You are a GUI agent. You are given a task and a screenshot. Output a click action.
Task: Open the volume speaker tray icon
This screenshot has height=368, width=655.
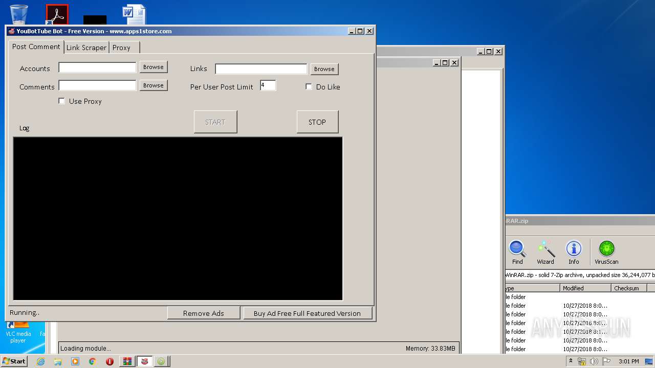pos(594,361)
